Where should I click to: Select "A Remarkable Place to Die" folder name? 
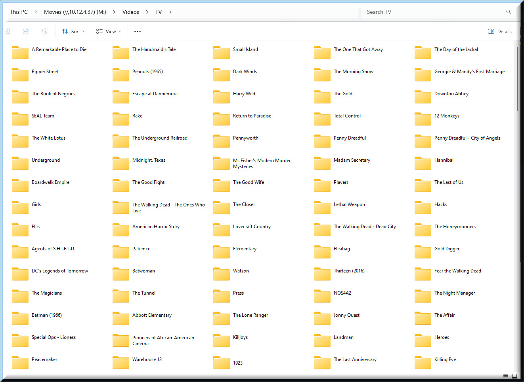point(59,49)
